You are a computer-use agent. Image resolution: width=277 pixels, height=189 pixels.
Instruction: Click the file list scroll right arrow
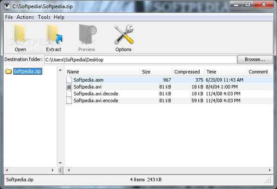[x=270, y=170]
